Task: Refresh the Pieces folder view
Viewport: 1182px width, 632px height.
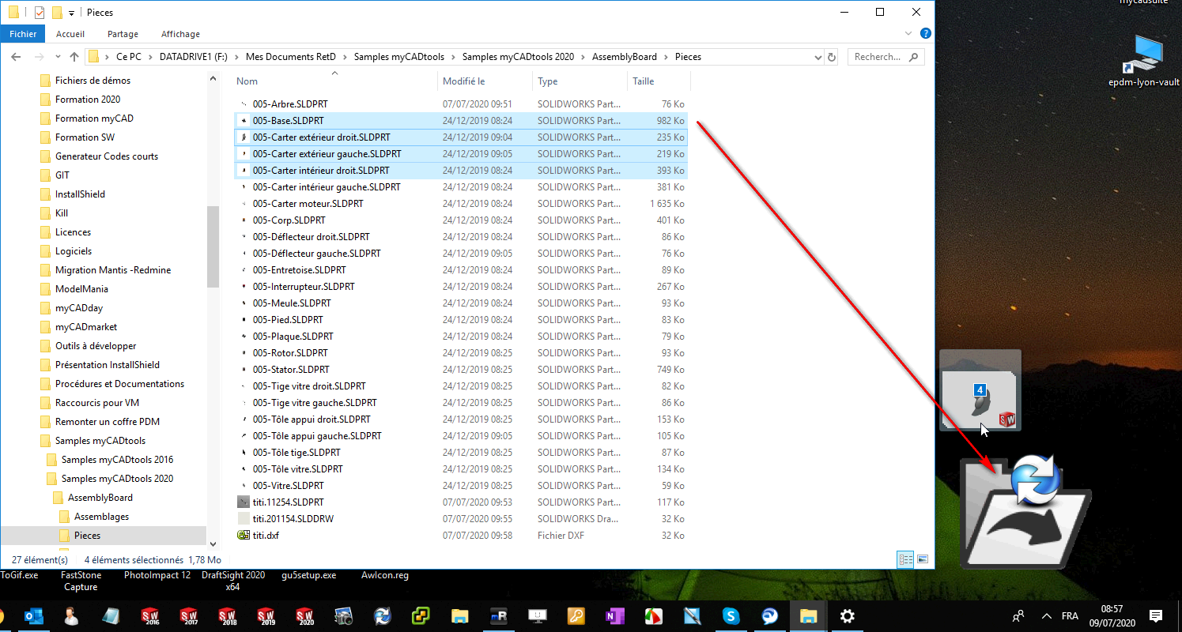Action: tap(832, 57)
